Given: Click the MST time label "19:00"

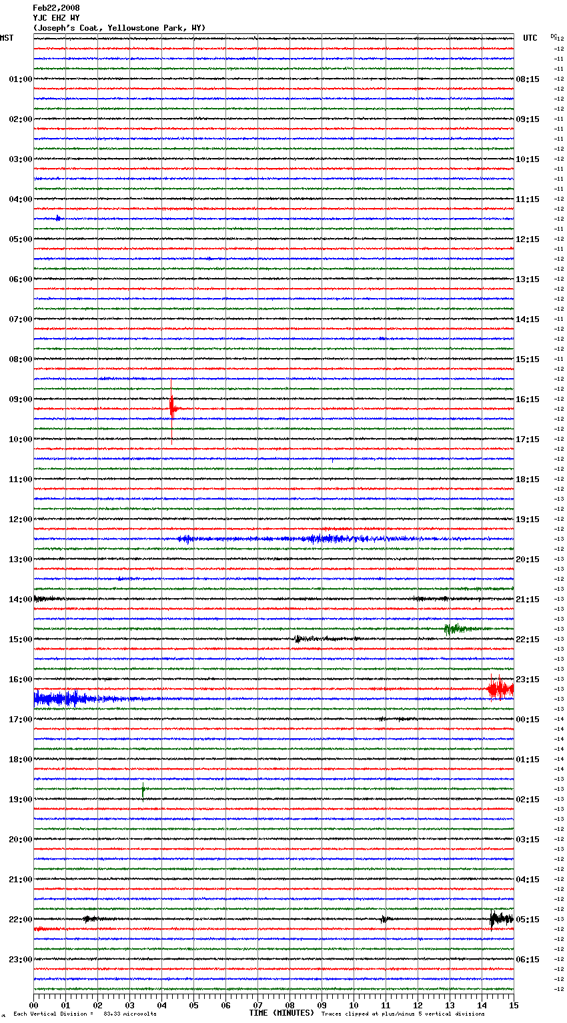Looking at the screenshot, I should click(x=21, y=800).
